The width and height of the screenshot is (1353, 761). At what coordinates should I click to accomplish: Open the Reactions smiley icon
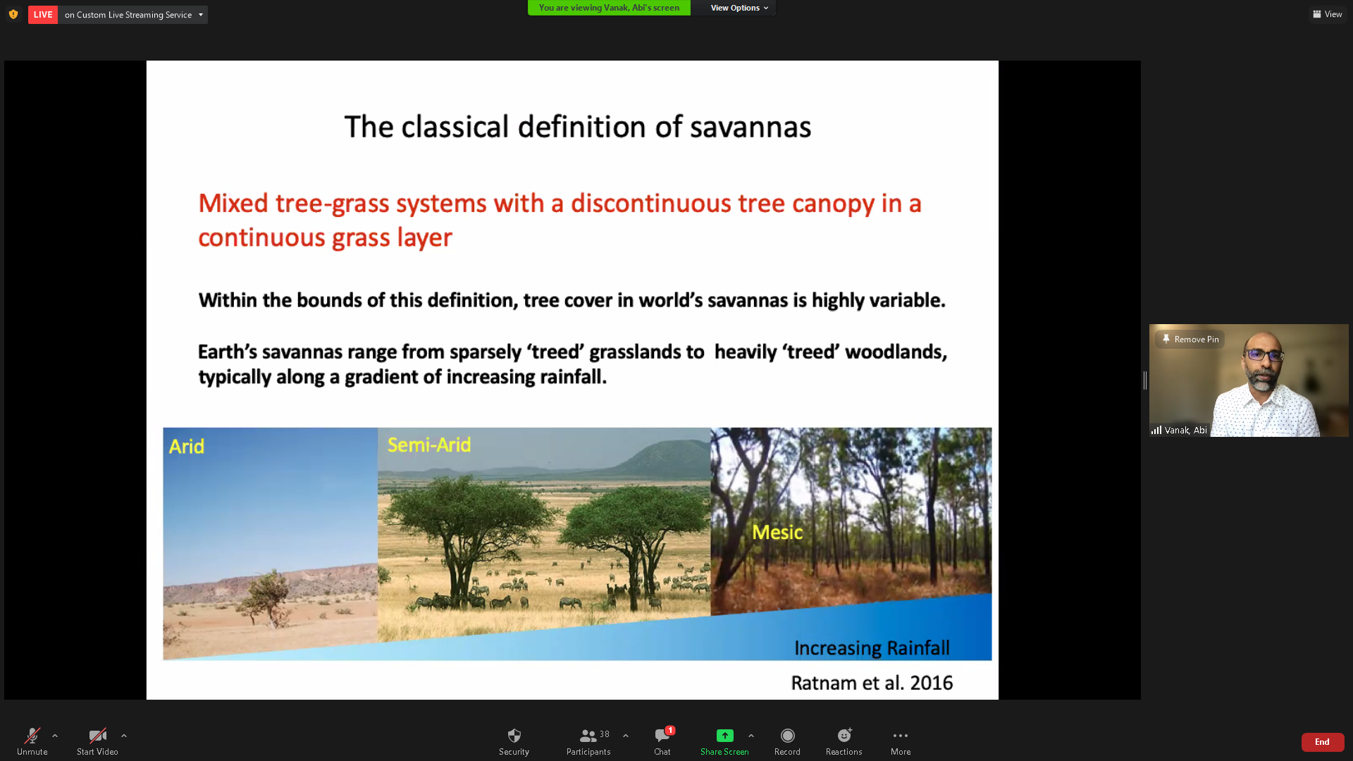(x=844, y=736)
